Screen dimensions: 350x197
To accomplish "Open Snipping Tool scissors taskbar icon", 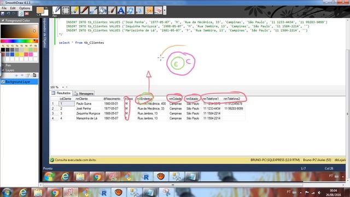I will (166, 192).
